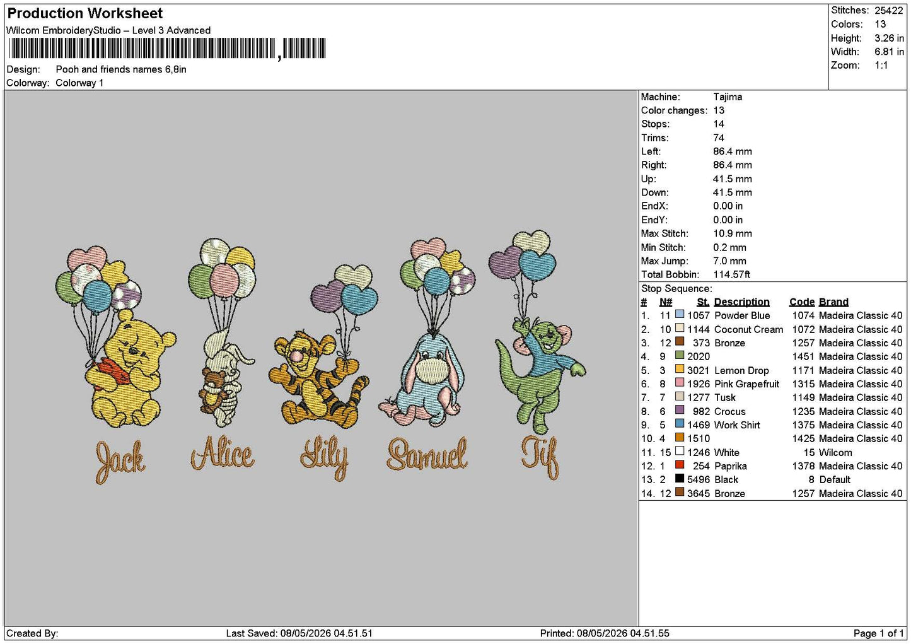
Task: Click the Pooh bear embroidery figure
Action: coord(130,369)
